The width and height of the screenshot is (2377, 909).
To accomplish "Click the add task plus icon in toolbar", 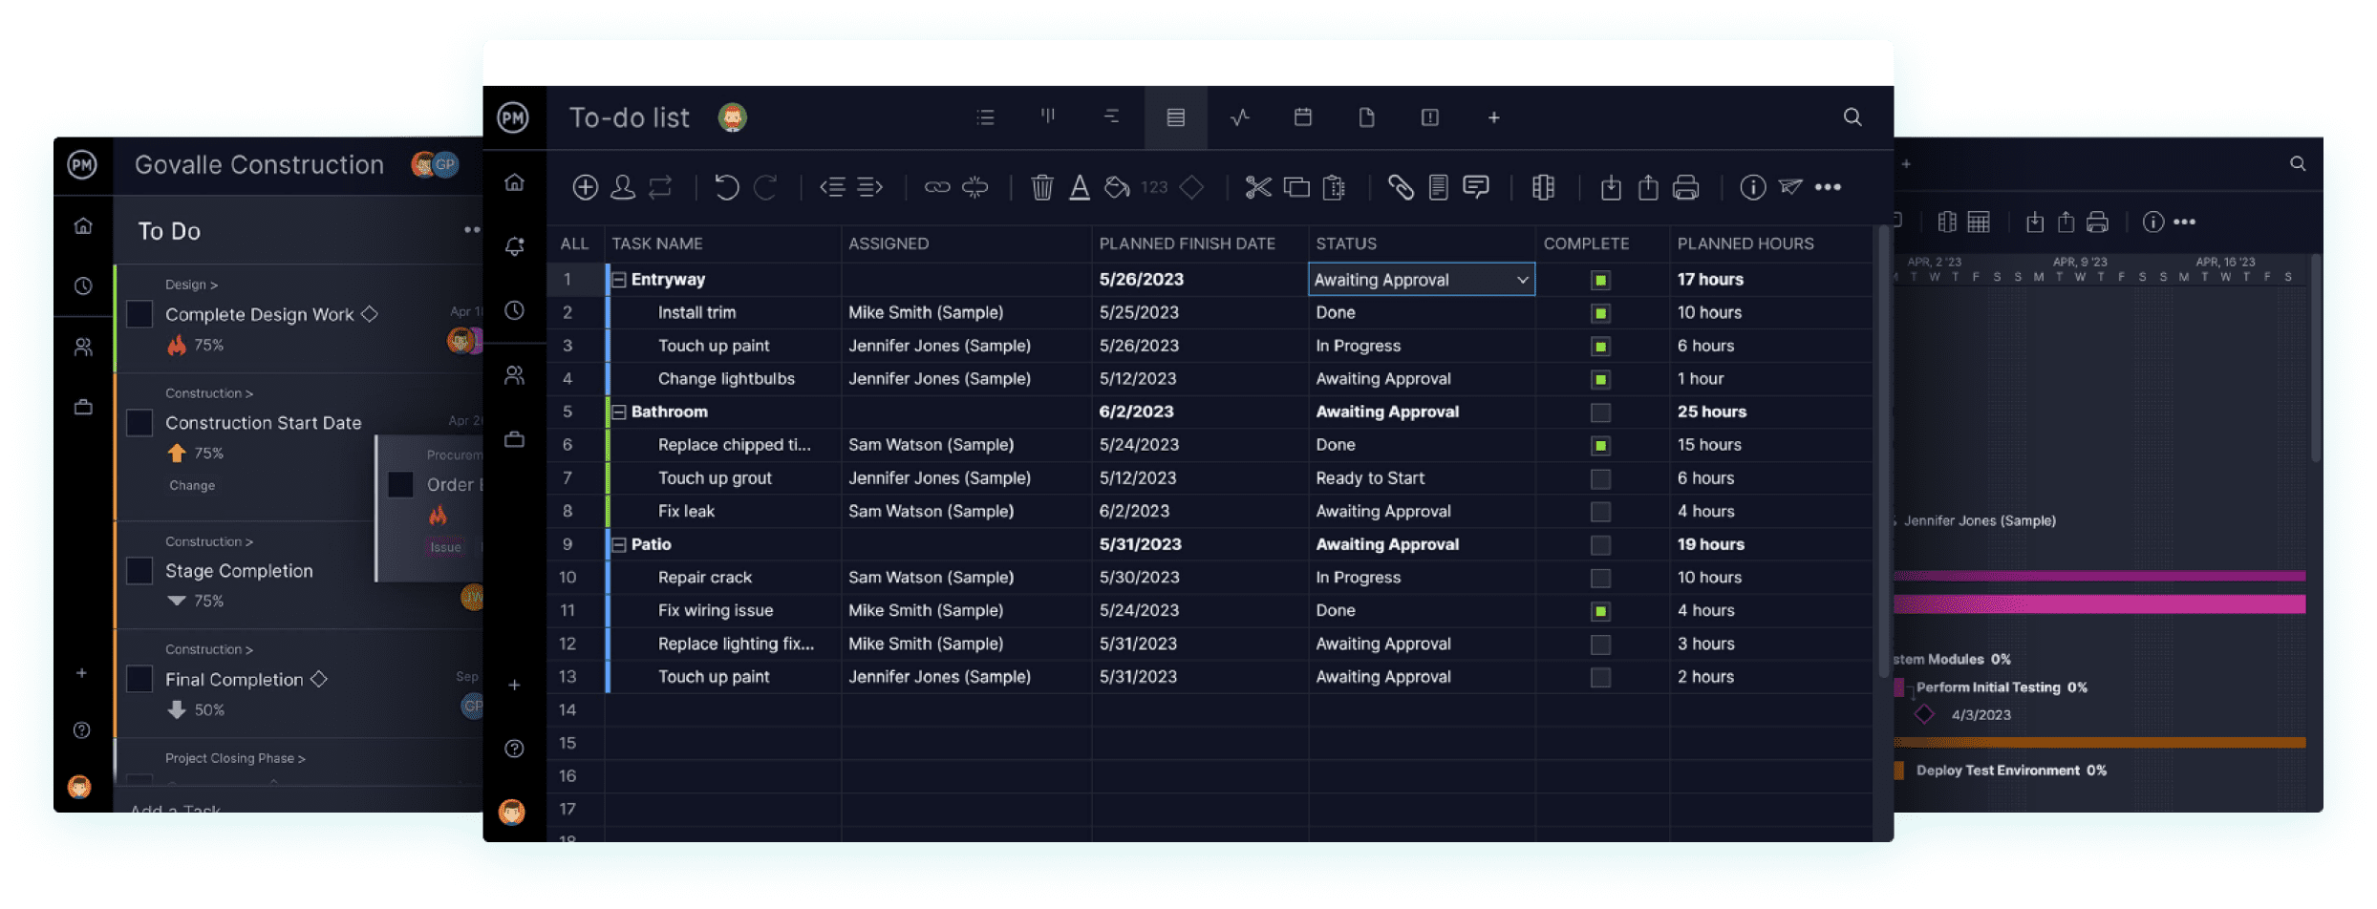I will click(585, 187).
